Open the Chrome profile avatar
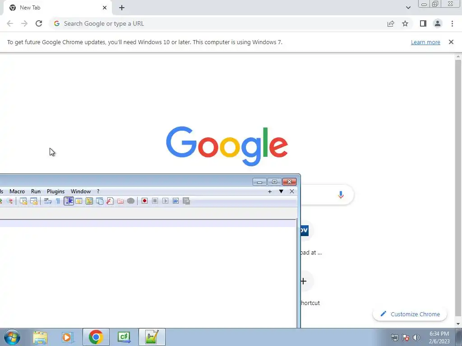The height and width of the screenshot is (346, 462). pyautogui.click(x=438, y=23)
